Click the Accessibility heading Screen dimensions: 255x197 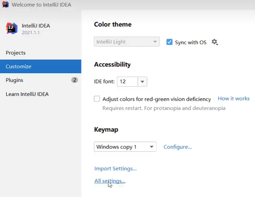point(112,65)
